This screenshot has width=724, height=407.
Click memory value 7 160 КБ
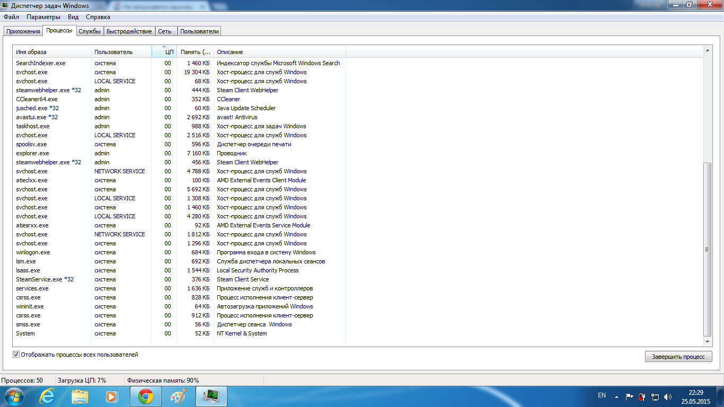click(x=199, y=153)
